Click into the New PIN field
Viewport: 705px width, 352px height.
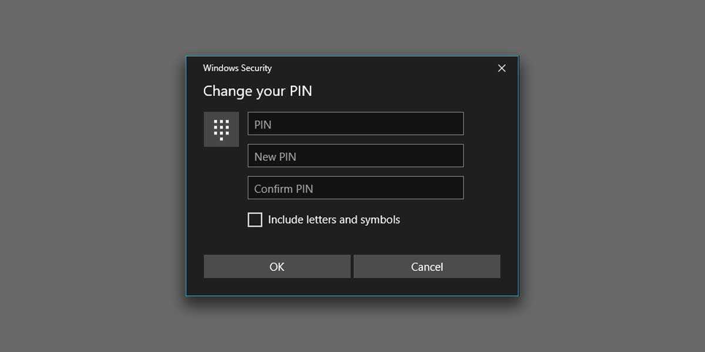(x=355, y=156)
